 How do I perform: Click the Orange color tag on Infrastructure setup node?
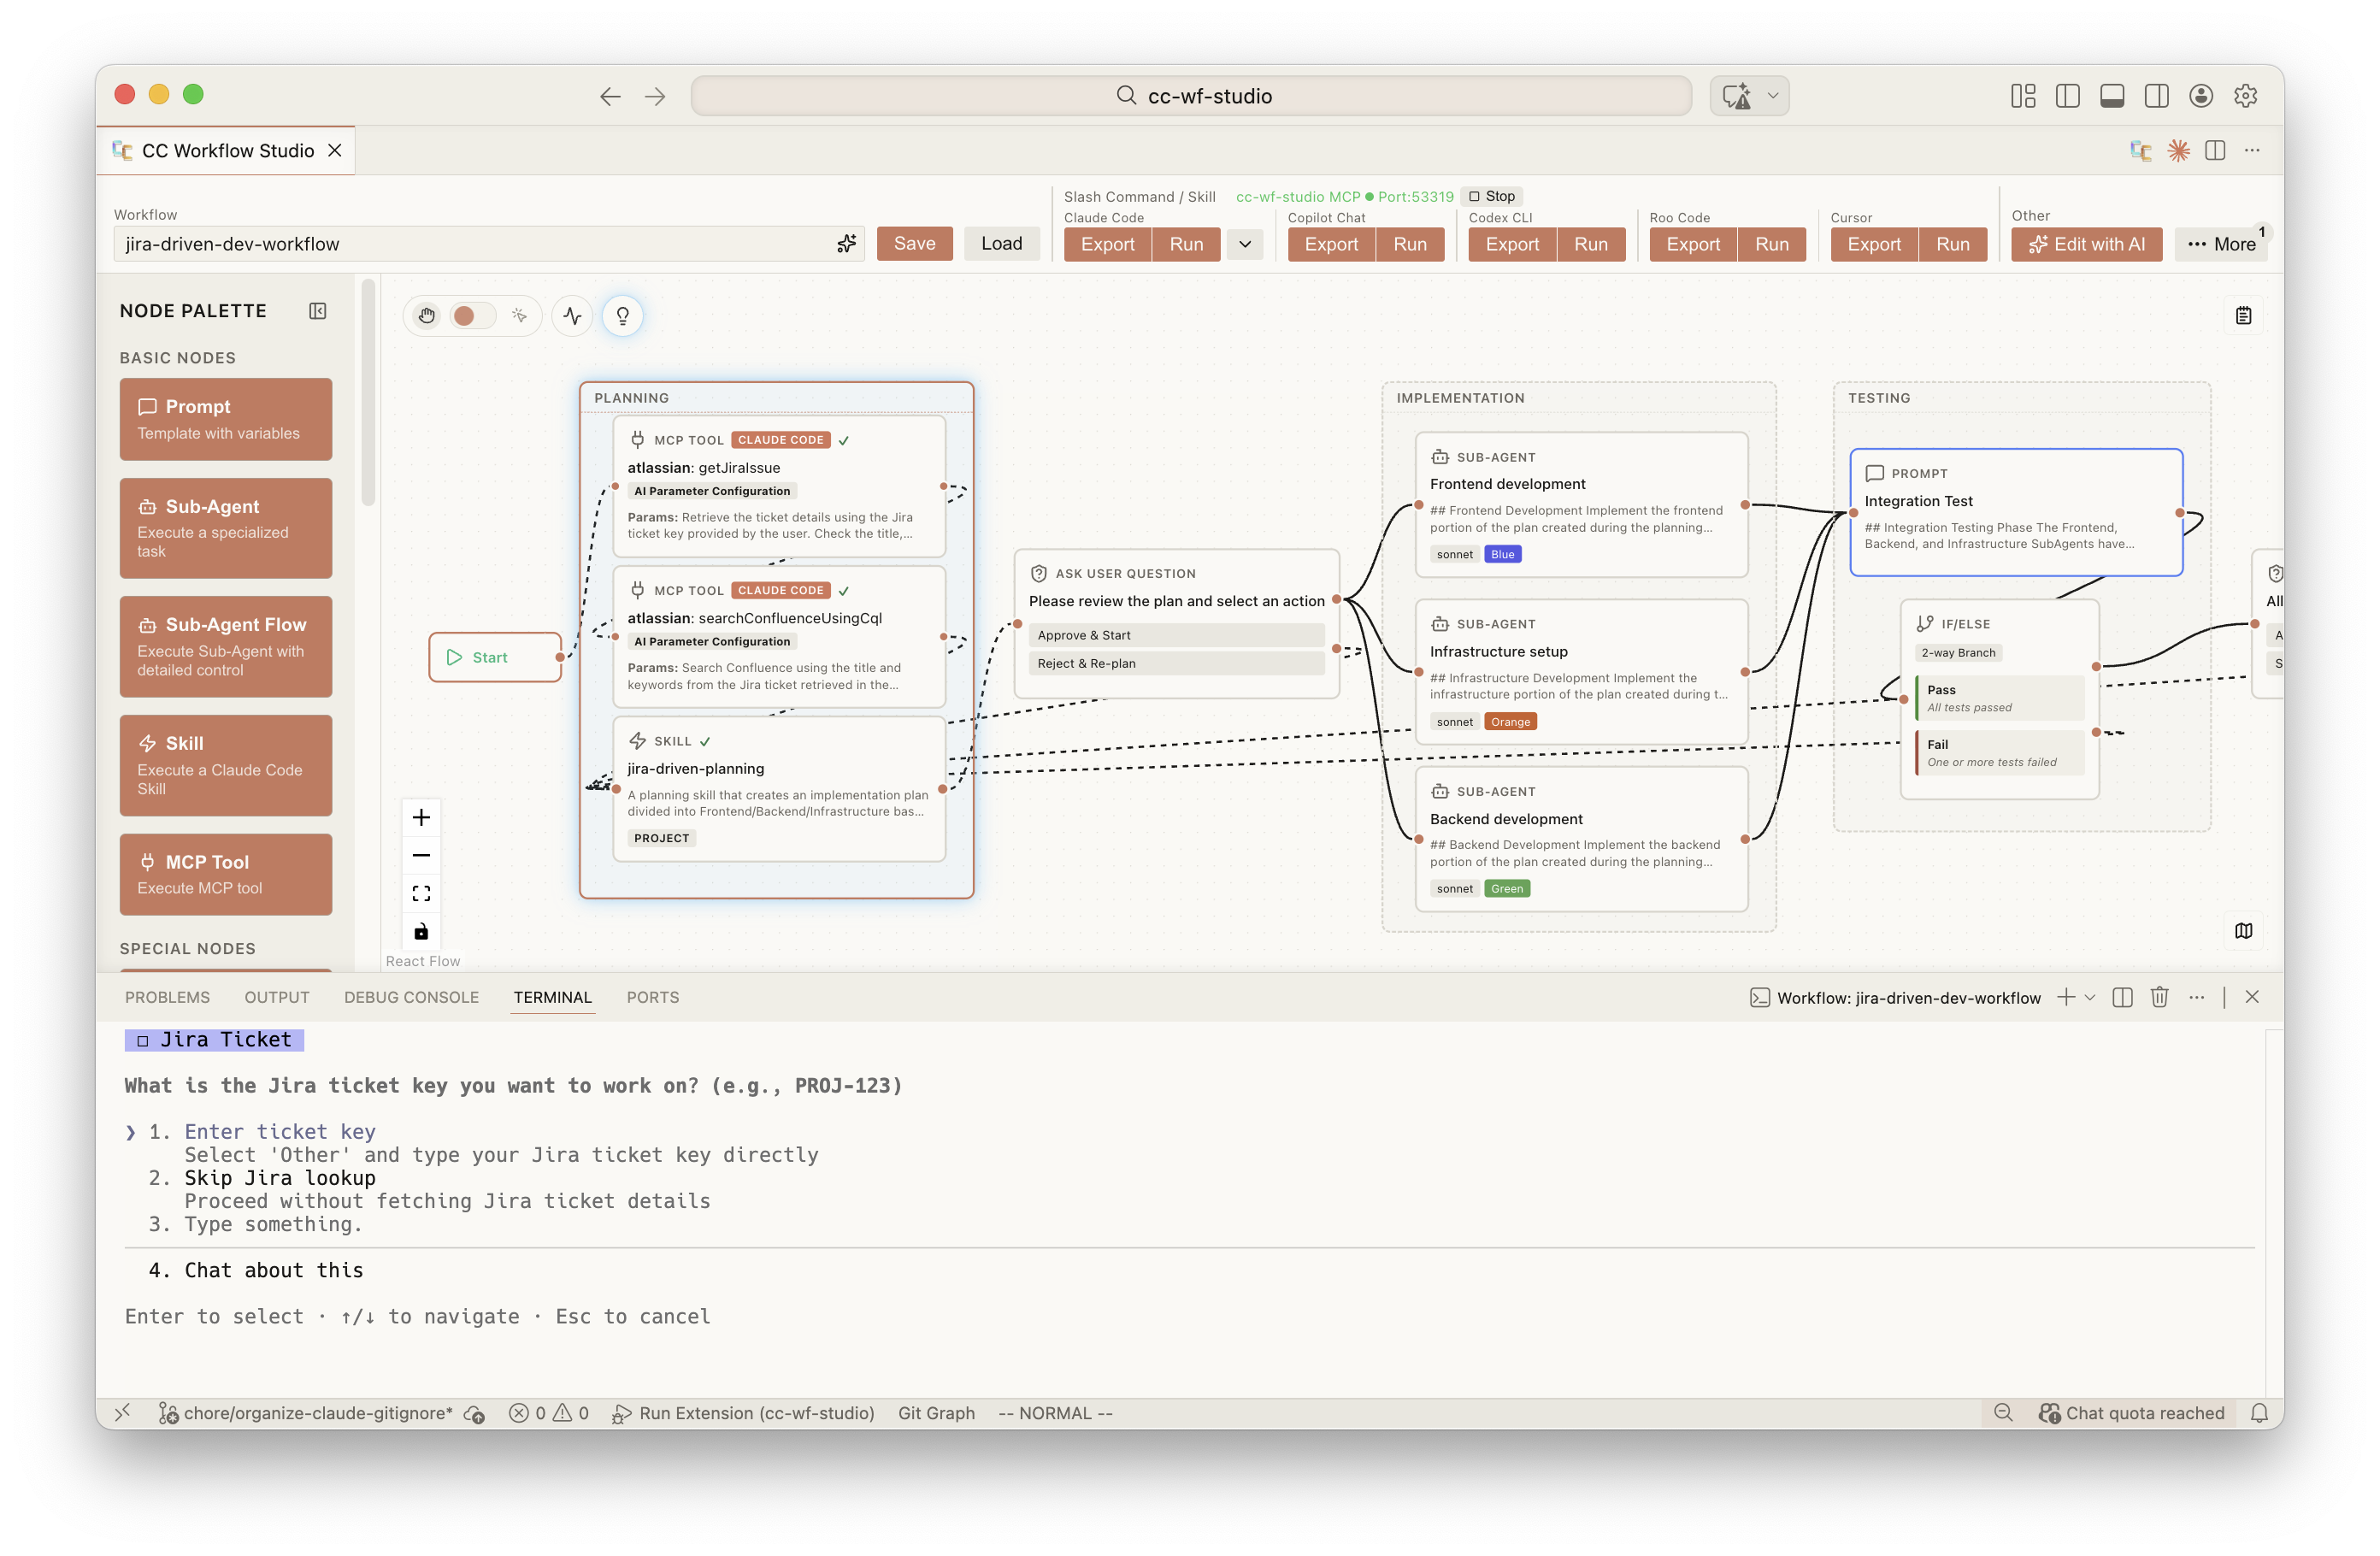click(x=1510, y=720)
